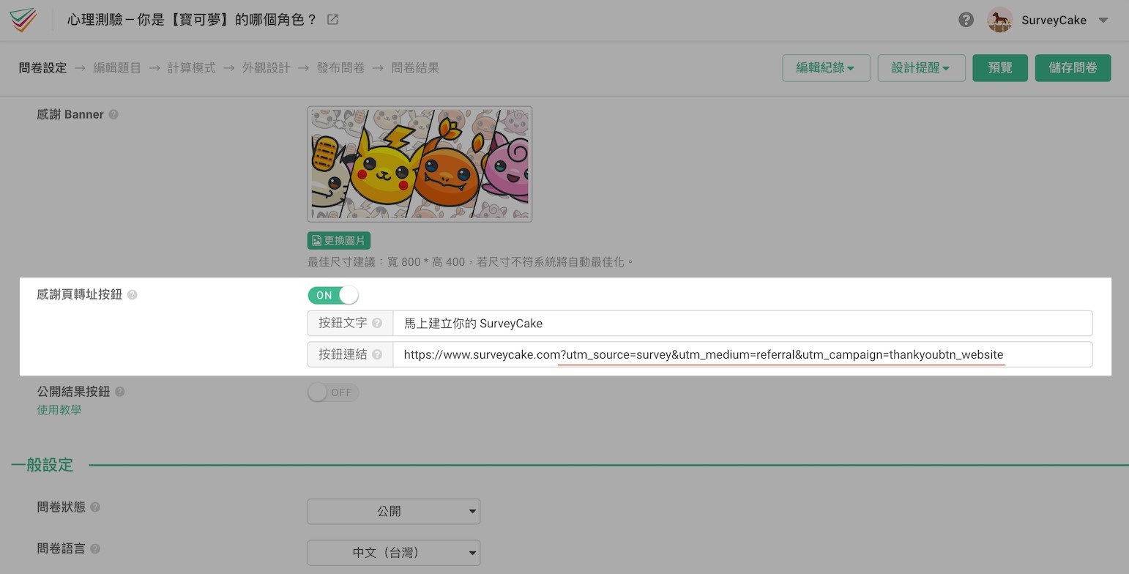
Task: Go to the 發布問卷 step
Action: tap(341, 68)
